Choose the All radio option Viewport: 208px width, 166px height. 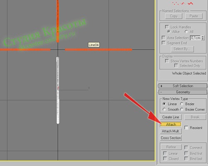(x=186, y=32)
